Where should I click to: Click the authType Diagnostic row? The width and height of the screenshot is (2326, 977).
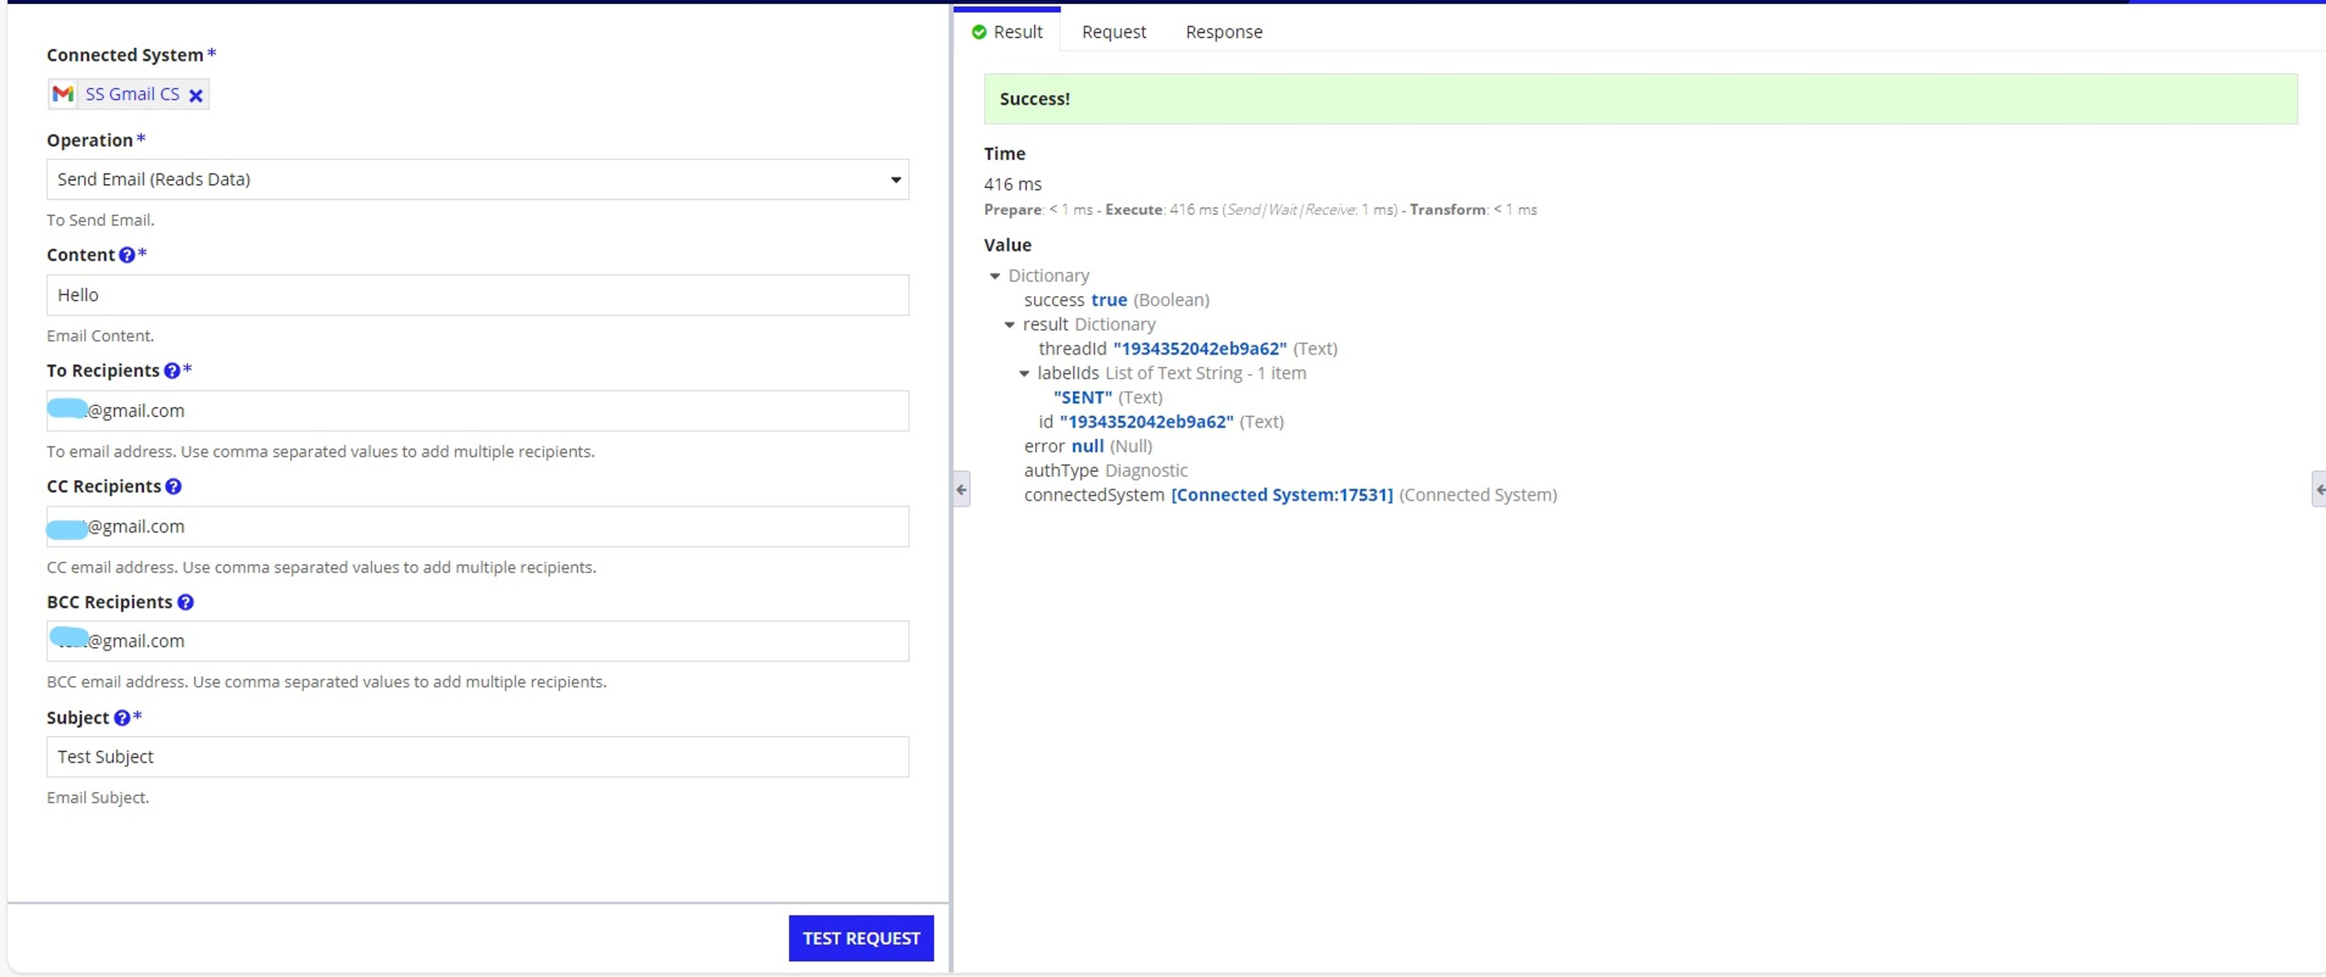click(1105, 470)
